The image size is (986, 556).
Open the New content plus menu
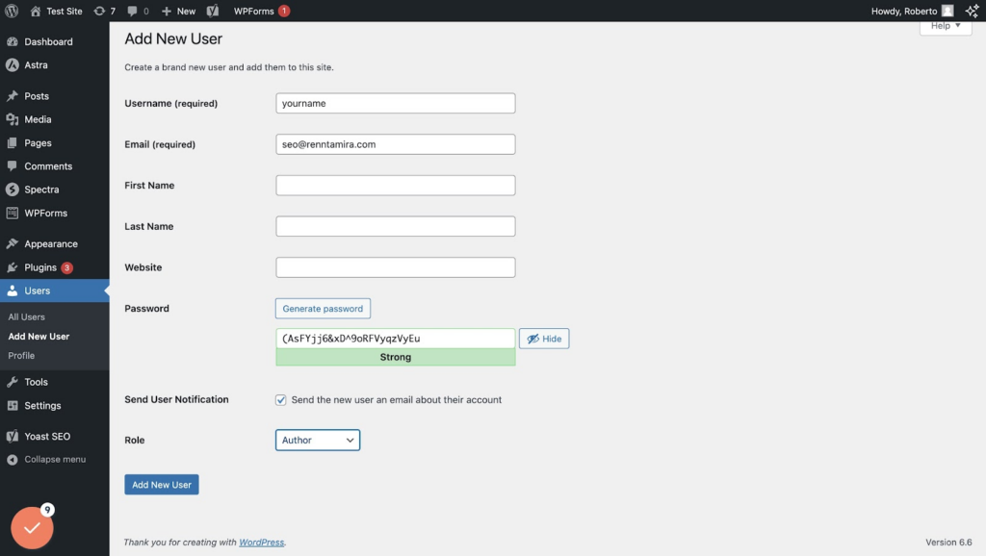(178, 11)
